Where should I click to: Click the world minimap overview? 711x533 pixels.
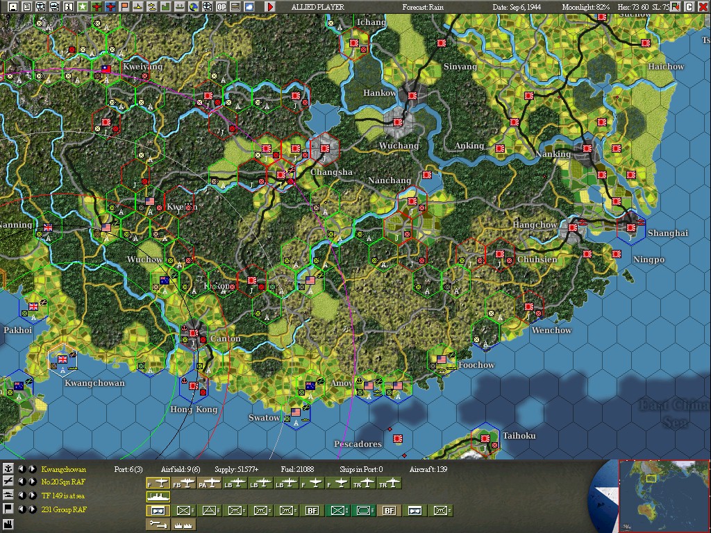664,496
